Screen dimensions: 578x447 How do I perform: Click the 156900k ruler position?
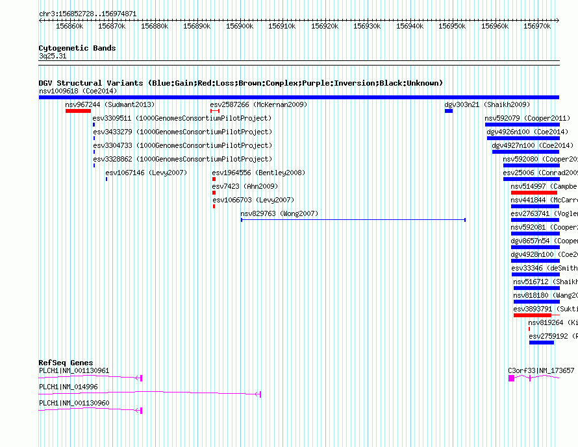coord(240,26)
